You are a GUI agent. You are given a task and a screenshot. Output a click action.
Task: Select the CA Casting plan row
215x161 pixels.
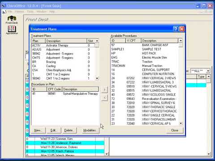coord(63,66)
